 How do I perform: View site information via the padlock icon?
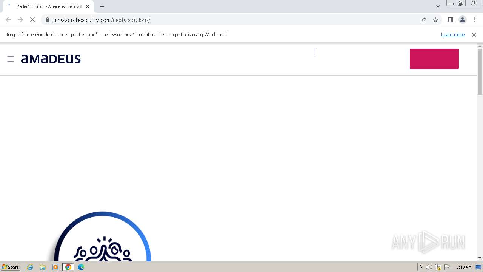[x=47, y=20]
